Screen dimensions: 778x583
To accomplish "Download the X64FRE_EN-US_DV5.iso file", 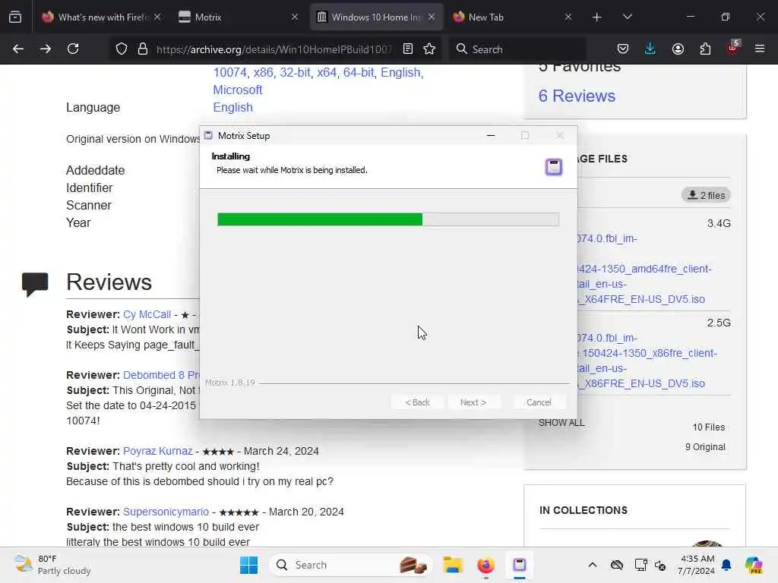I will 644,299.
